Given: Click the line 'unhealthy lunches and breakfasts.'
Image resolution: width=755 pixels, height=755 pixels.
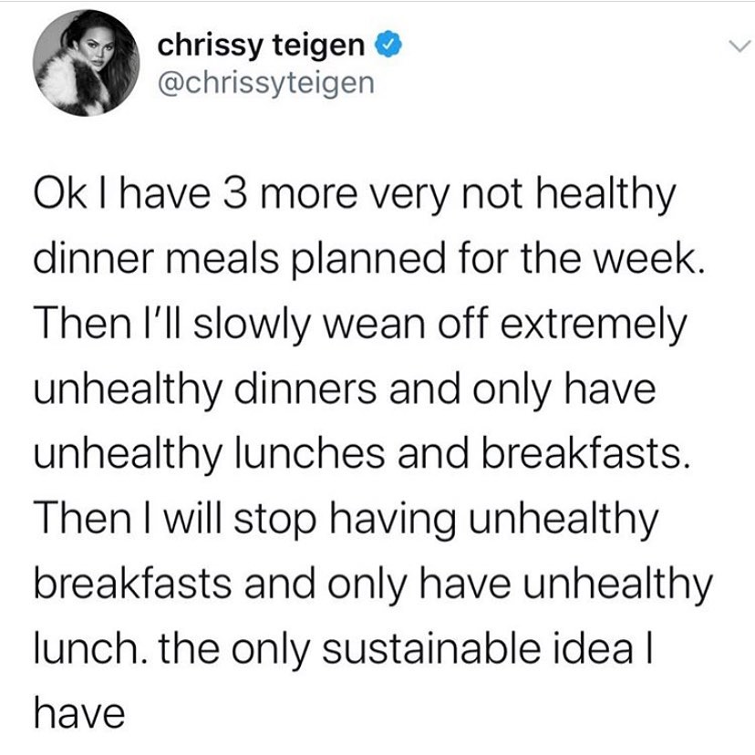Looking at the screenshot, I should click(362, 455).
